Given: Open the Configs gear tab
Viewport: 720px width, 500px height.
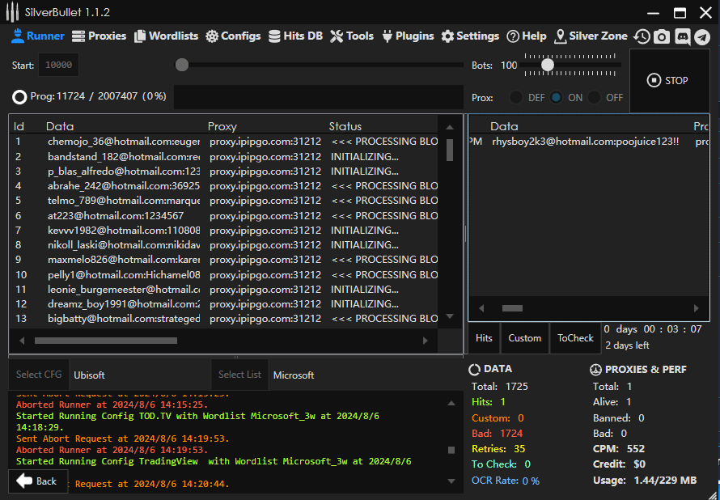Looking at the screenshot, I should (x=233, y=36).
